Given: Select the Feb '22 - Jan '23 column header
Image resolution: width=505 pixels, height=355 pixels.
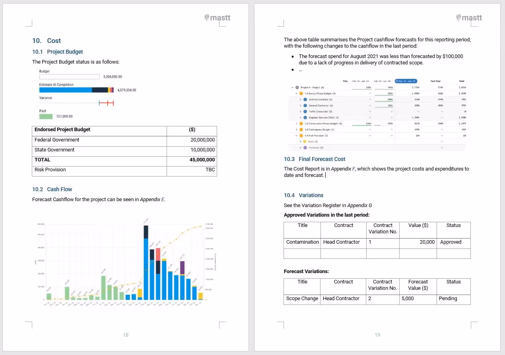Looking at the screenshot, I should (x=360, y=81).
